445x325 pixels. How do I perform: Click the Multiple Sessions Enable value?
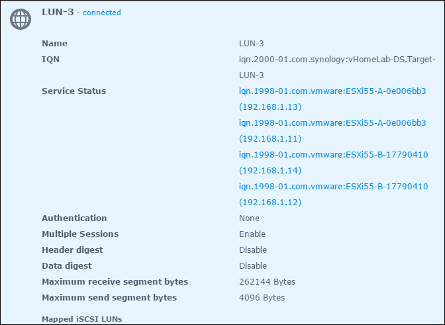coord(252,234)
